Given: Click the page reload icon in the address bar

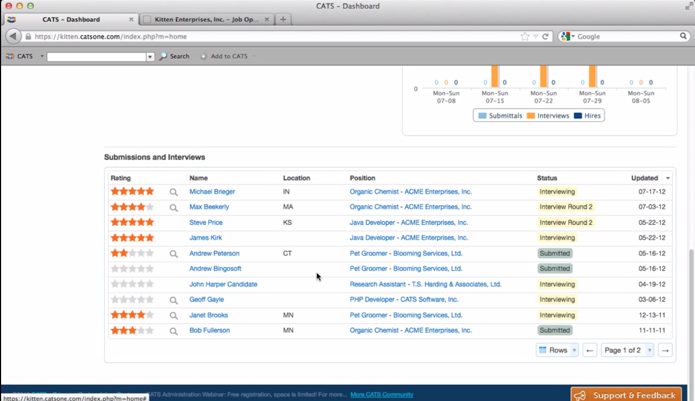Looking at the screenshot, I should 546,36.
